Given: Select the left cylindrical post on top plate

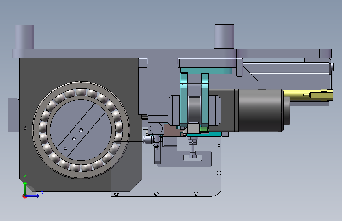Looking at the screenshot, I should tap(24, 37).
